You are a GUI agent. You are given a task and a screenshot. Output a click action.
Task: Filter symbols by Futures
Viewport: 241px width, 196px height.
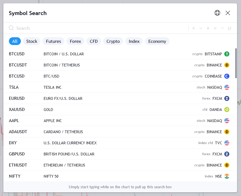tap(53, 41)
